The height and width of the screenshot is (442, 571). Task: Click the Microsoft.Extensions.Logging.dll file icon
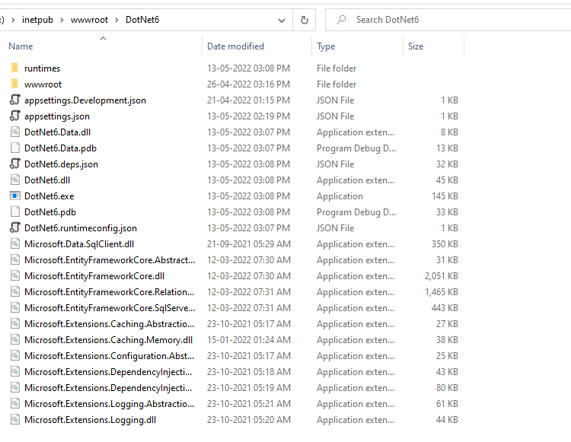click(x=15, y=419)
